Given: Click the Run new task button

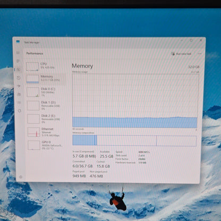Looking at the screenshot, I should point(181,54).
